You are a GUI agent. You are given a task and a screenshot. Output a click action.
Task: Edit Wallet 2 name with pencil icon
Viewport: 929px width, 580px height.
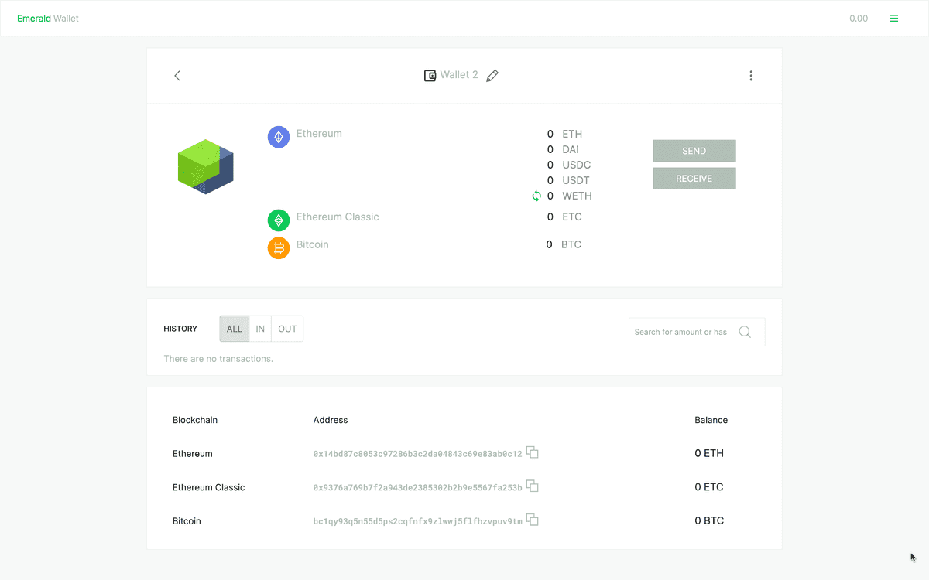[x=492, y=76]
